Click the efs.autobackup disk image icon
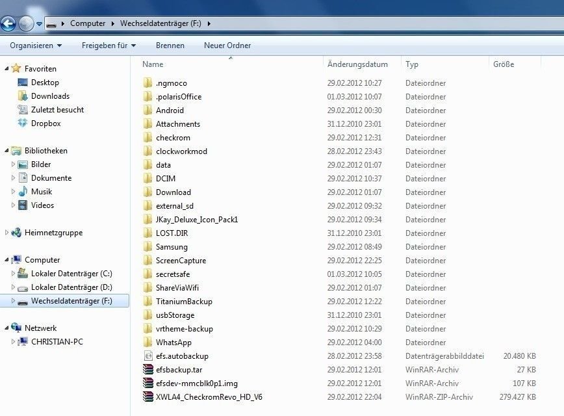 point(148,356)
